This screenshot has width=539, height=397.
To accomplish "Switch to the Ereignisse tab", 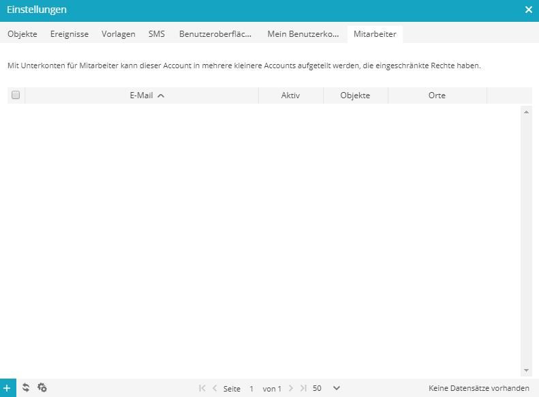I will pyautogui.click(x=70, y=34).
